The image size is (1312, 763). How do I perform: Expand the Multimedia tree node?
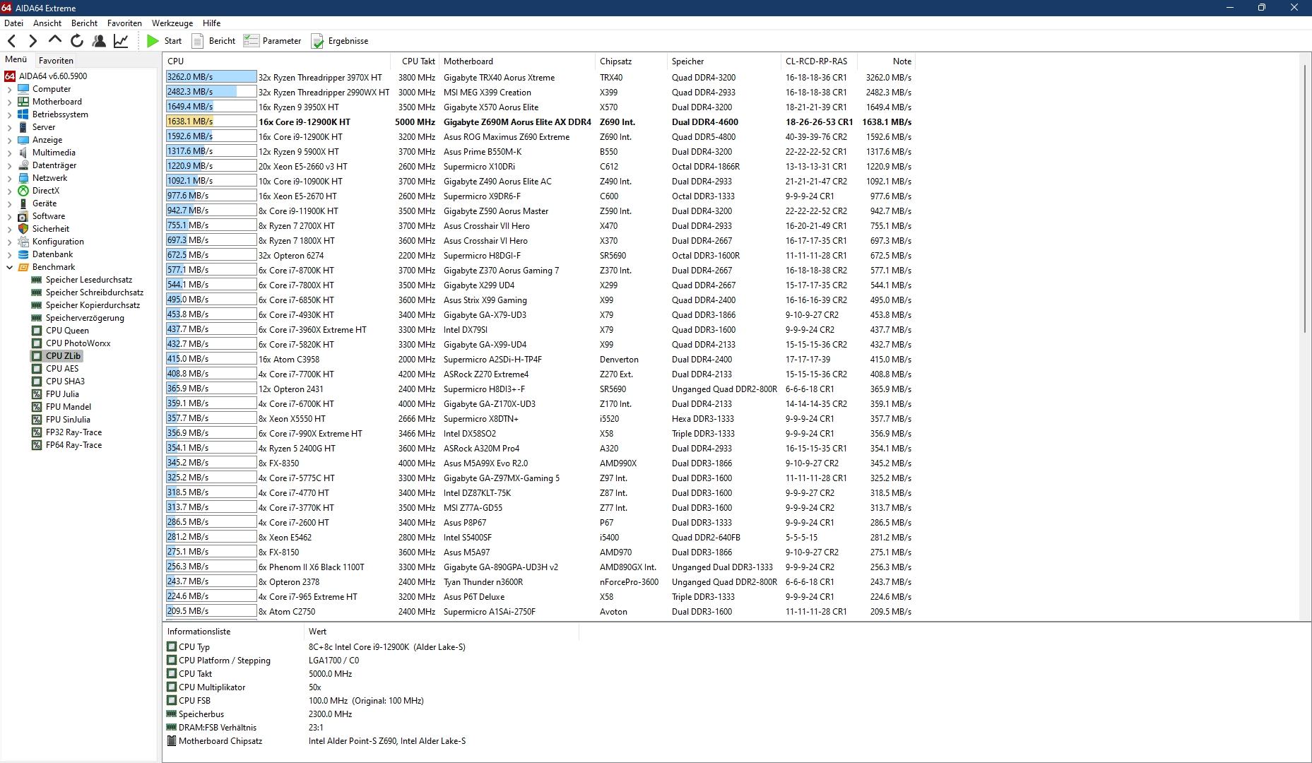tap(9, 153)
